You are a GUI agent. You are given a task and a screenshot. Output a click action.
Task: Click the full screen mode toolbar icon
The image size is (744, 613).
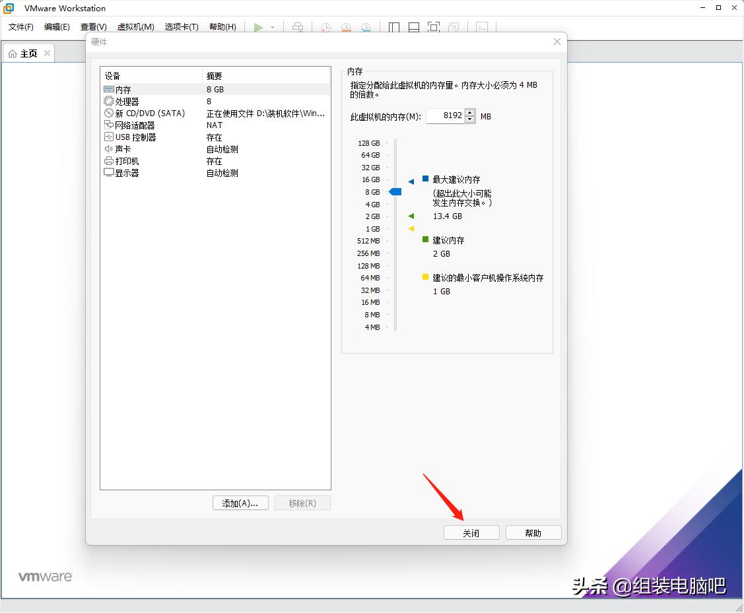click(x=433, y=27)
